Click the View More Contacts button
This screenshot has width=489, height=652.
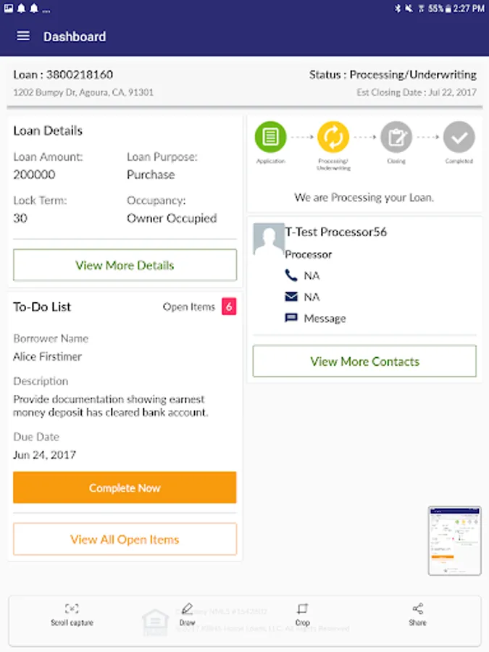(364, 361)
